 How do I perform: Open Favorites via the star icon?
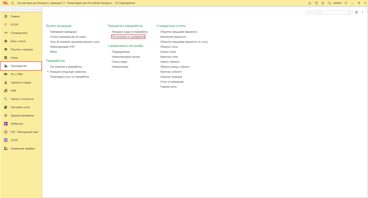click(323, 3)
